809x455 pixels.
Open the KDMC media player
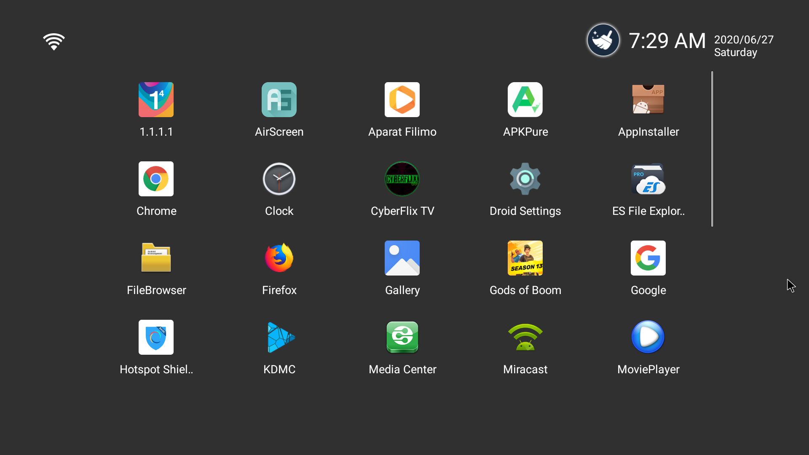point(279,337)
